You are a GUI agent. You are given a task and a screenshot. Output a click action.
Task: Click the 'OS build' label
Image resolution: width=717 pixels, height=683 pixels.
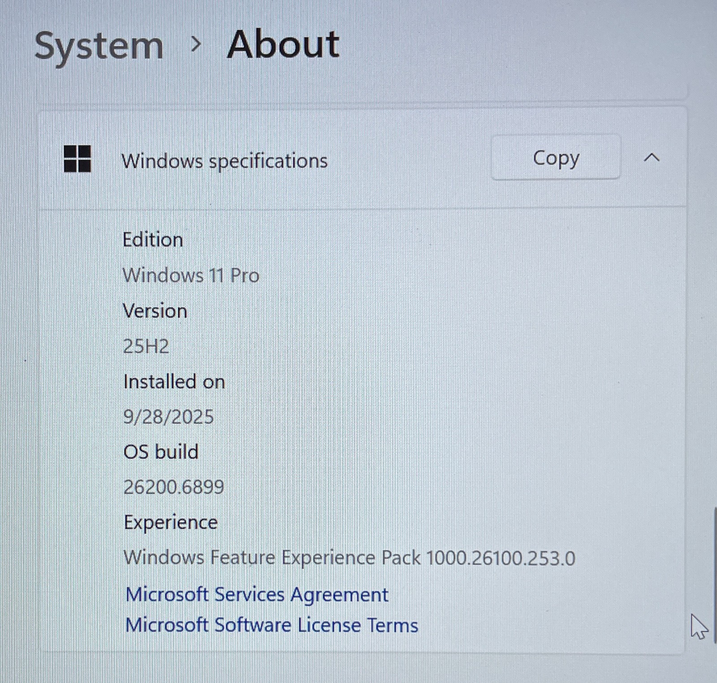click(161, 452)
